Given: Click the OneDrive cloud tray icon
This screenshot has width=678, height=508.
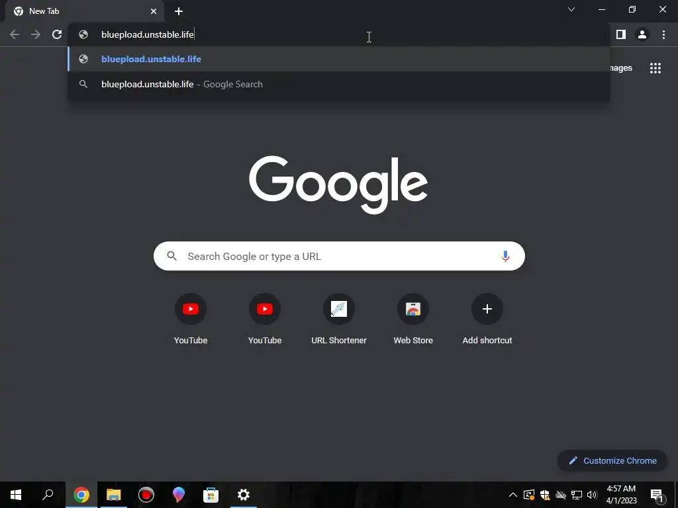Looking at the screenshot, I should 561,495.
